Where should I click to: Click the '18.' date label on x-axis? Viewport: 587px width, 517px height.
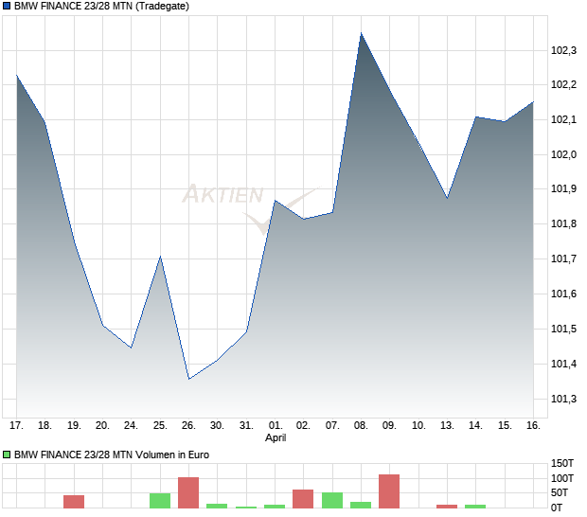(44, 425)
